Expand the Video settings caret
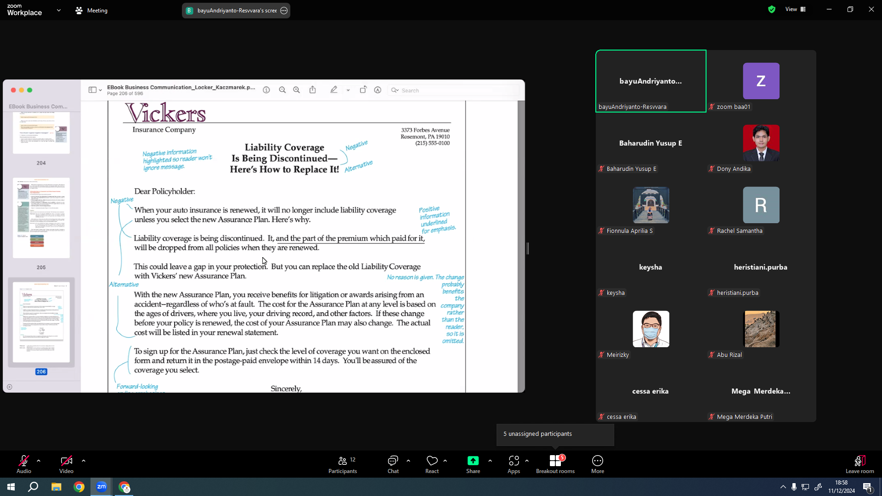This screenshot has height=496, width=882. [x=84, y=461]
